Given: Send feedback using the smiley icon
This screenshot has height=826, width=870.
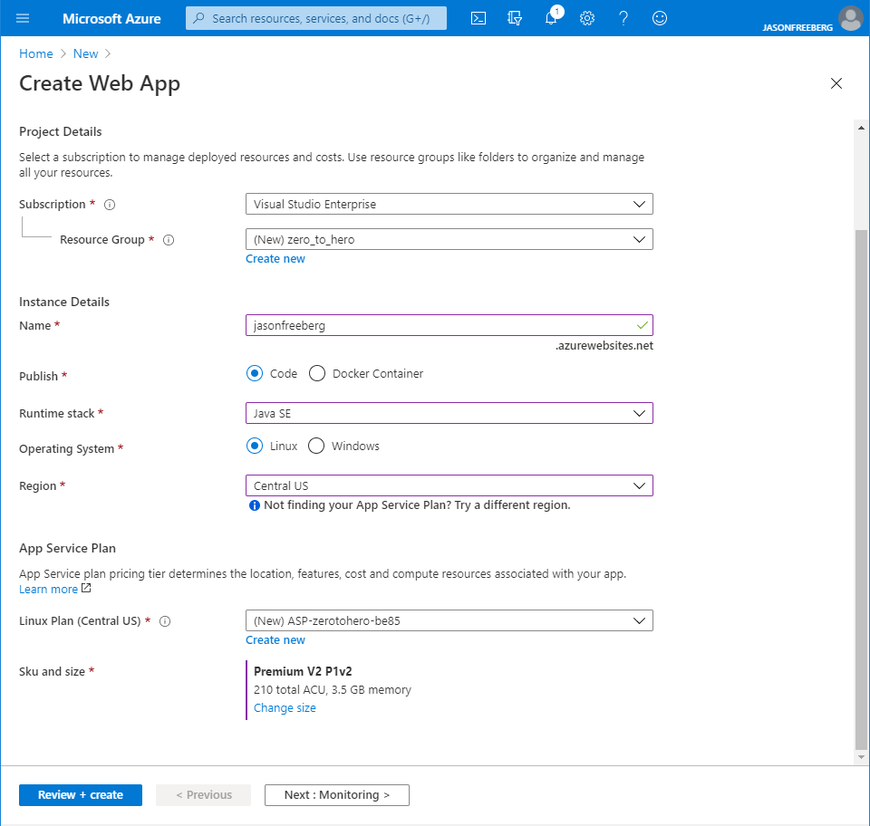Looking at the screenshot, I should coord(659,18).
